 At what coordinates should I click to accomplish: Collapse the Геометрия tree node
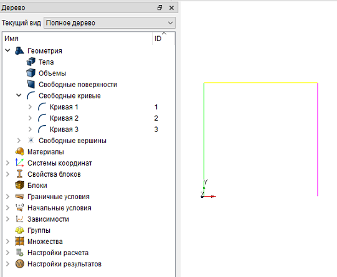(7, 50)
